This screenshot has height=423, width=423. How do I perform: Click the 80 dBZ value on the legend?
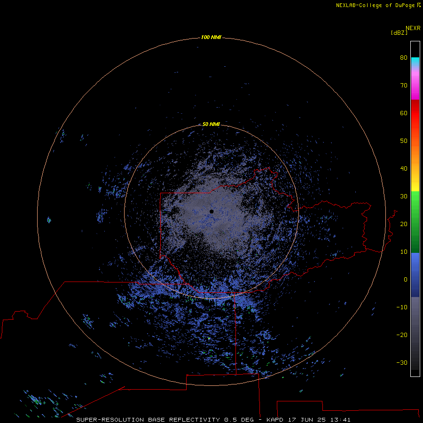404,57
